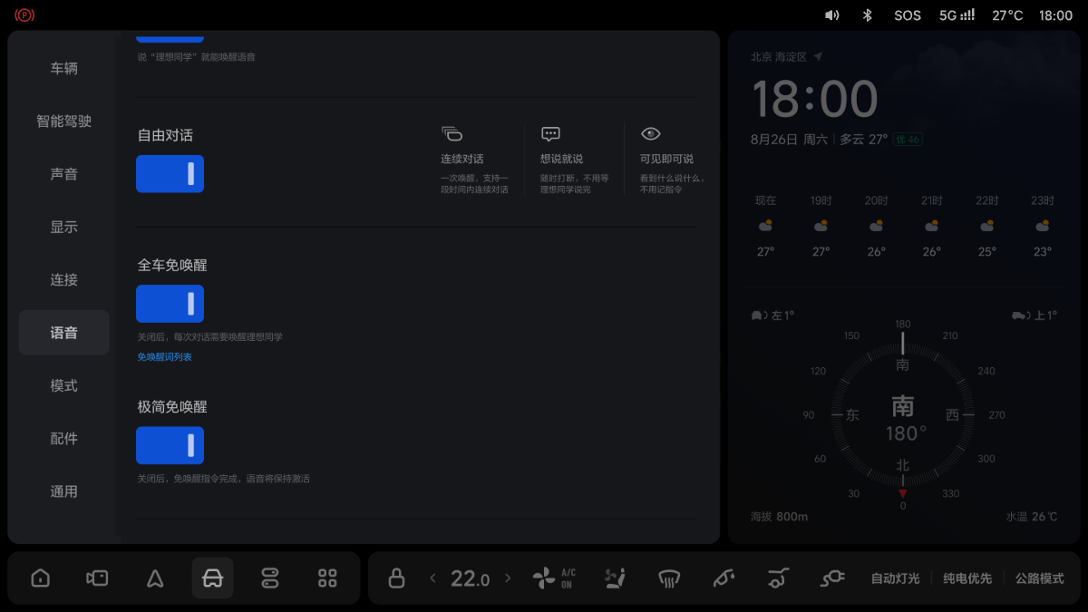Tap the seat heating icon
Viewport: 1088px width, 612px height.
[615, 578]
